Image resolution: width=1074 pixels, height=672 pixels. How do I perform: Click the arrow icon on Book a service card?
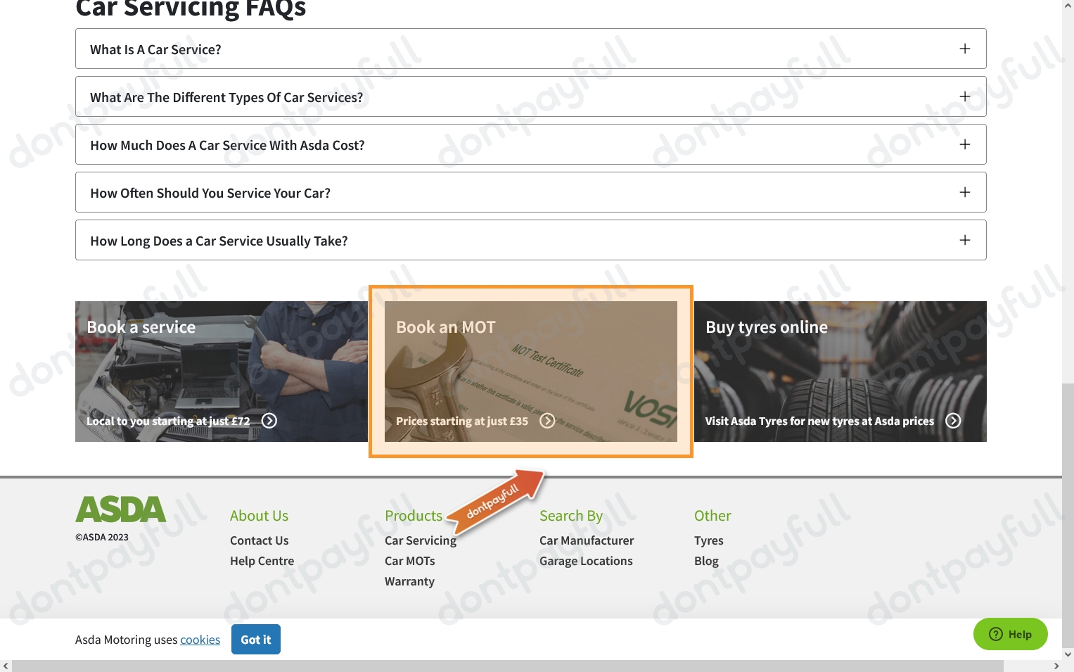pyautogui.click(x=269, y=420)
